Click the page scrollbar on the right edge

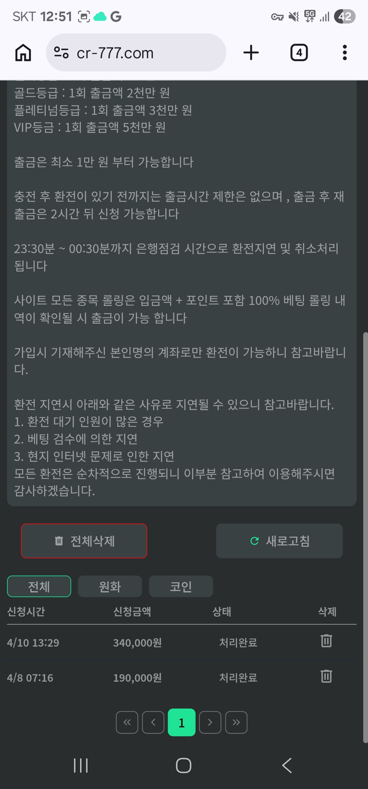click(365, 537)
